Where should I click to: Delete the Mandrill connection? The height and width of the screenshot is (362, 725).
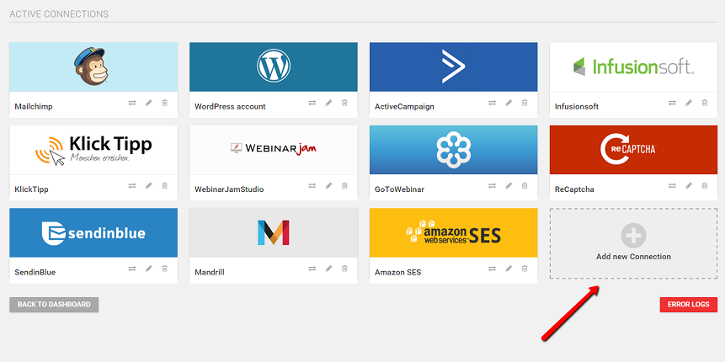344,269
